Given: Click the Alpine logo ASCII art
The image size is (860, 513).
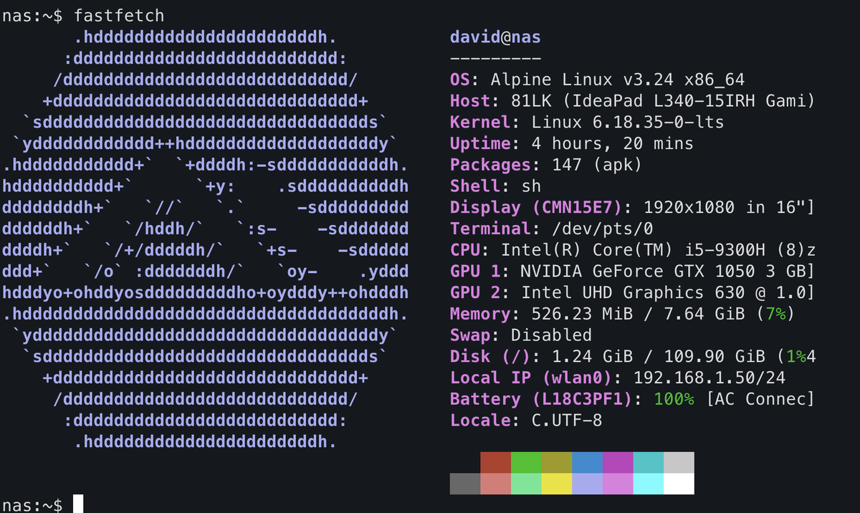Looking at the screenshot, I should pyautogui.click(x=205, y=239).
